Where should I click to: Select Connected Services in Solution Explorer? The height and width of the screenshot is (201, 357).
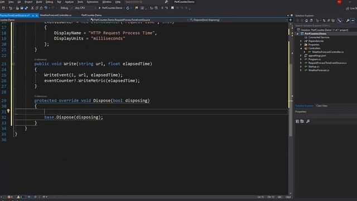319,37
